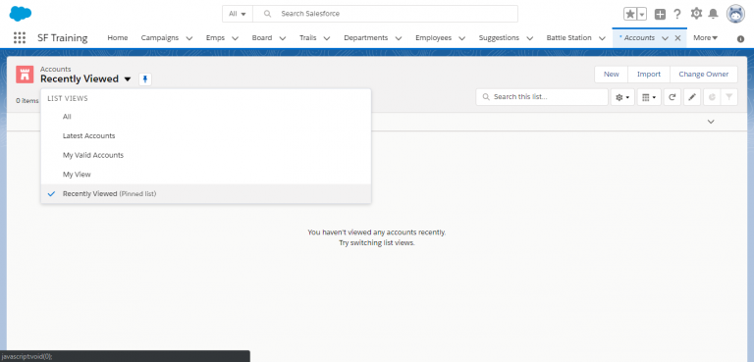Expand the Accounts tab chevron

[666, 38]
